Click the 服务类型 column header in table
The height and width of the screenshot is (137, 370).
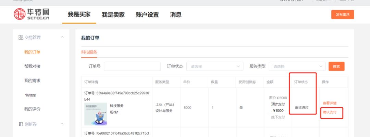(x=162, y=82)
